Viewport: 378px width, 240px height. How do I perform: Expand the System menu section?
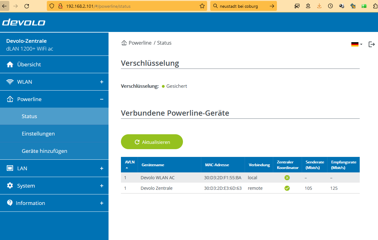101,186
